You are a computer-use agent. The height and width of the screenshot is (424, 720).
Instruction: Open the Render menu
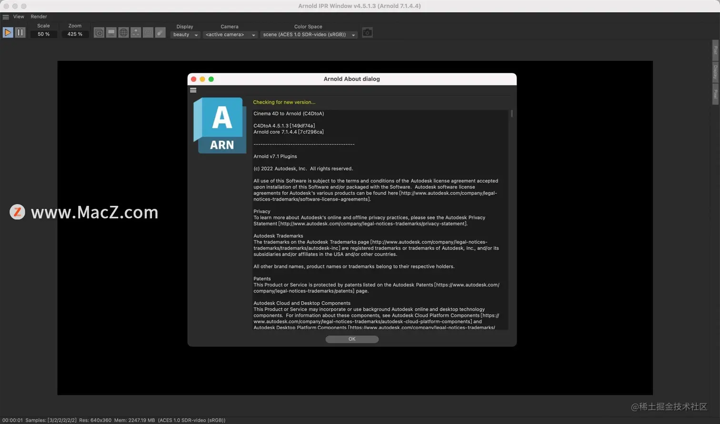click(x=39, y=17)
